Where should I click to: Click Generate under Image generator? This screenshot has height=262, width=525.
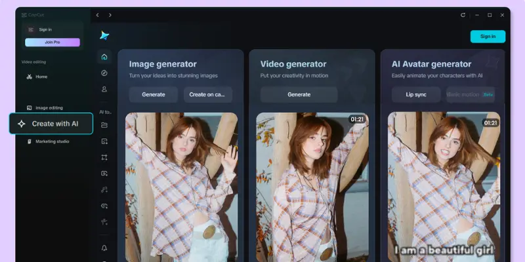click(x=154, y=94)
